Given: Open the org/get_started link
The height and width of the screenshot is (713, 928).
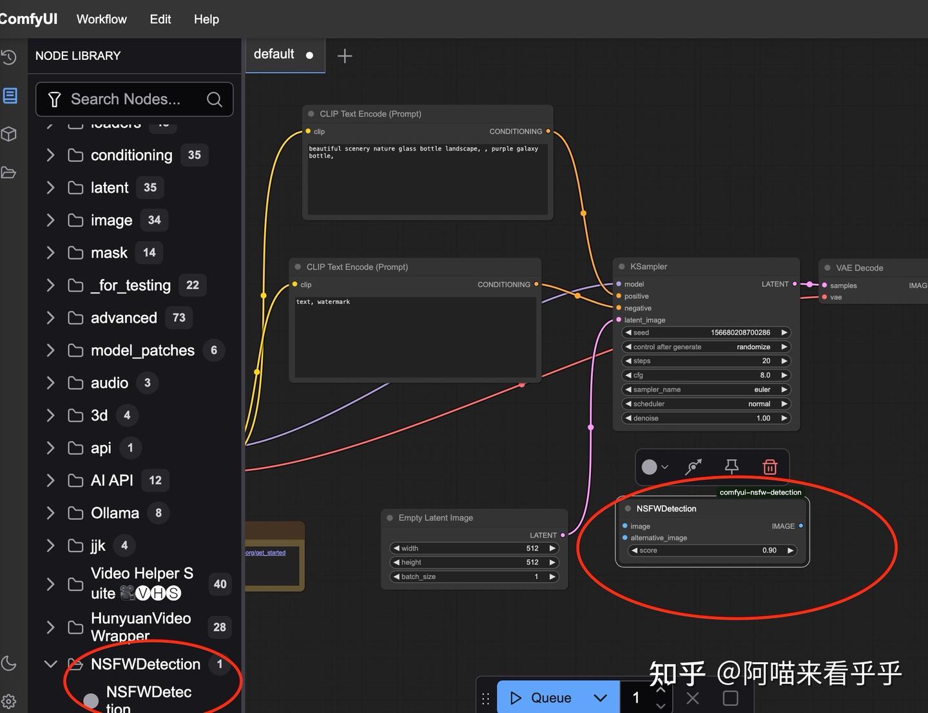Looking at the screenshot, I should point(266,553).
